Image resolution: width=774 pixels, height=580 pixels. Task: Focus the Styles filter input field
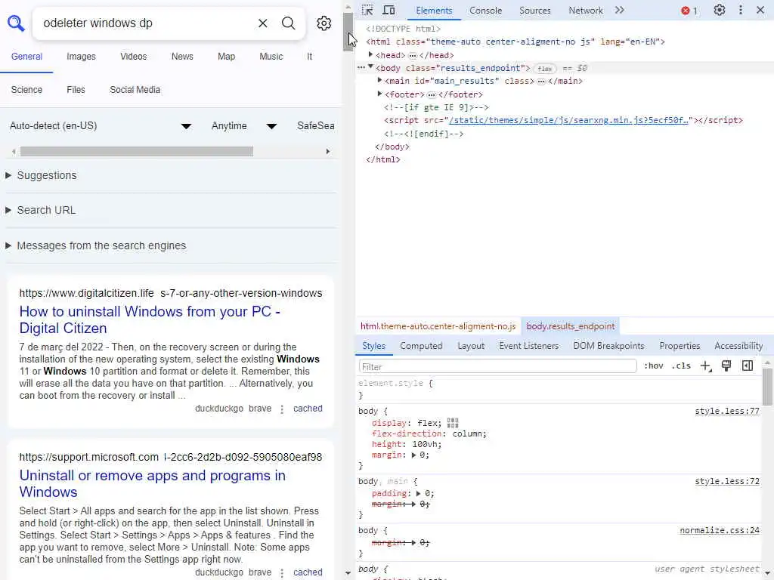click(x=497, y=366)
